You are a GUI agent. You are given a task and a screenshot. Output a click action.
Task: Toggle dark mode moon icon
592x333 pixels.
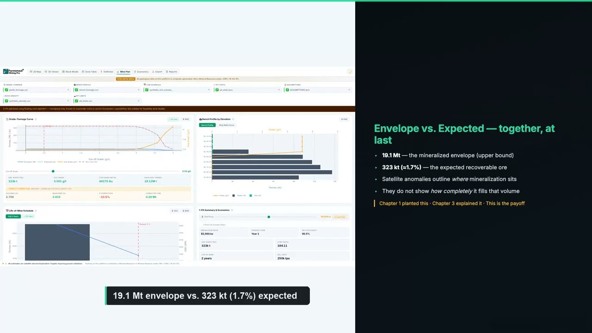[x=350, y=72]
